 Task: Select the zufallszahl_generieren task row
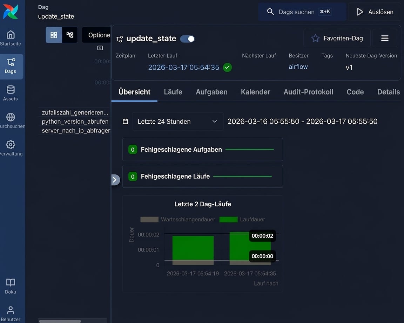click(x=75, y=112)
